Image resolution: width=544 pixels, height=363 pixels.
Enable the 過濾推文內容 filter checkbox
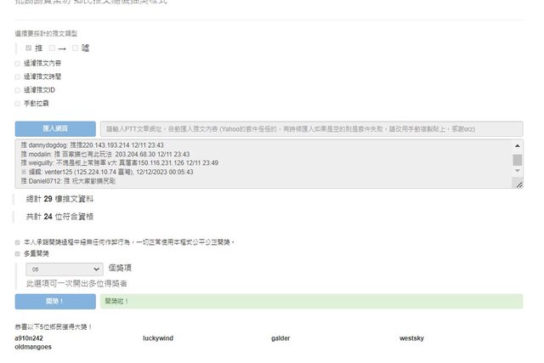18,63
